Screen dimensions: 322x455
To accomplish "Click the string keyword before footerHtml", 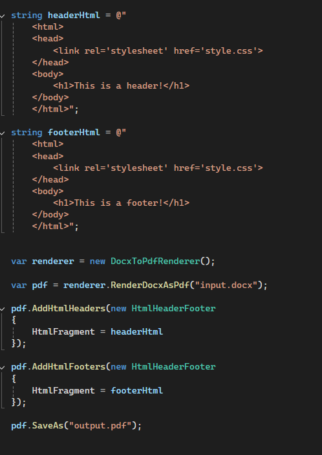I will (27, 133).
